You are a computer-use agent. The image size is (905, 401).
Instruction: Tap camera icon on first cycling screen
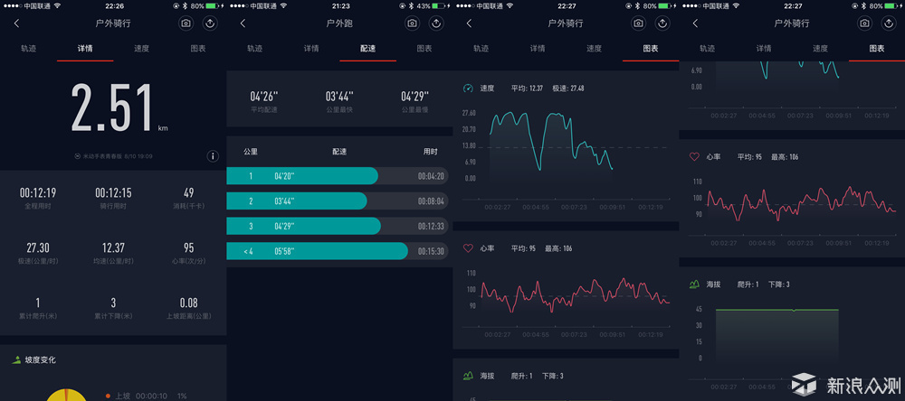click(186, 23)
